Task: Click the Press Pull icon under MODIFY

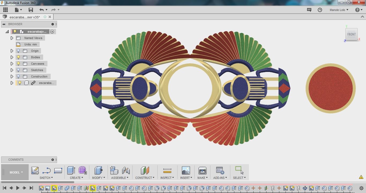Action: (x=98, y=170)
